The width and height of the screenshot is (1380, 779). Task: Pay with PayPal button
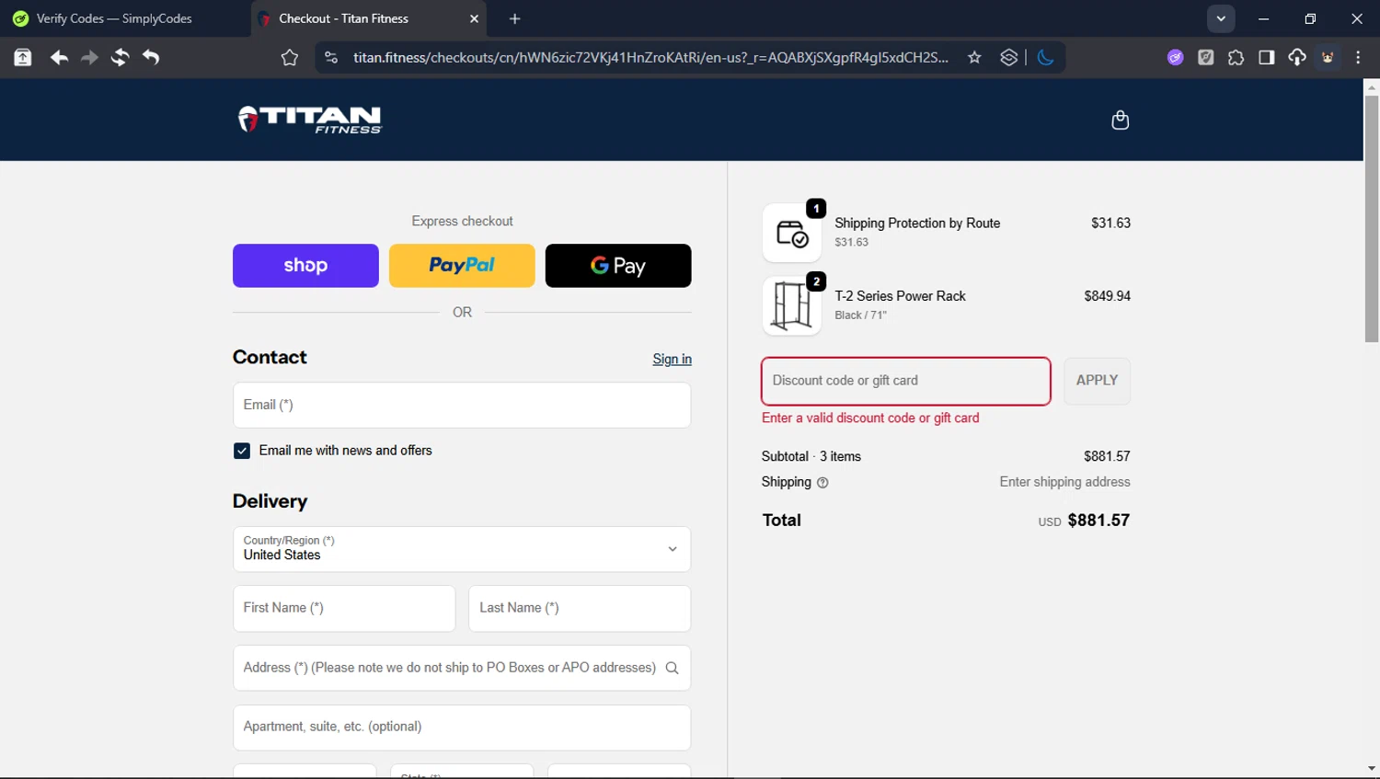pyautogui.click(x=462, y=266)
